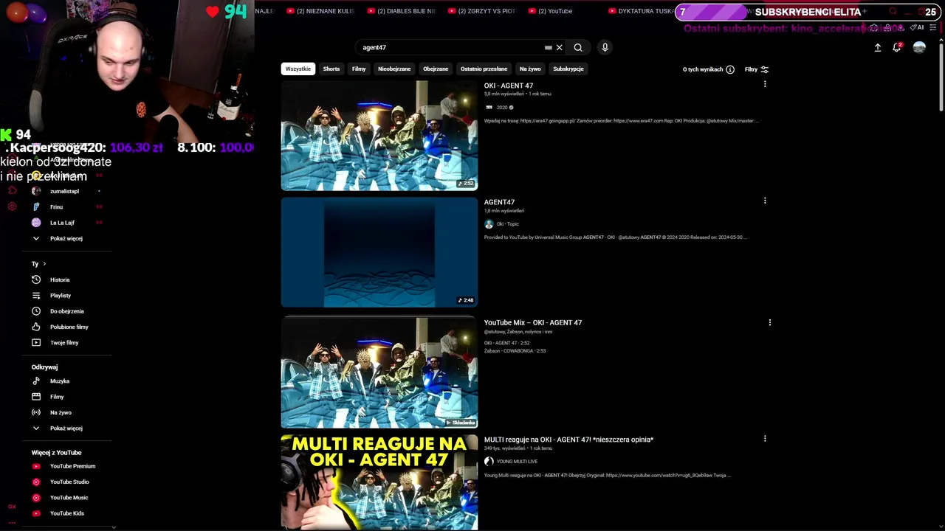Image resolution: width=945 pixels, height=531 pixels.
Task: Play the OKI - AGENT 47 thumbnail
Action: [x=379, y=135]
